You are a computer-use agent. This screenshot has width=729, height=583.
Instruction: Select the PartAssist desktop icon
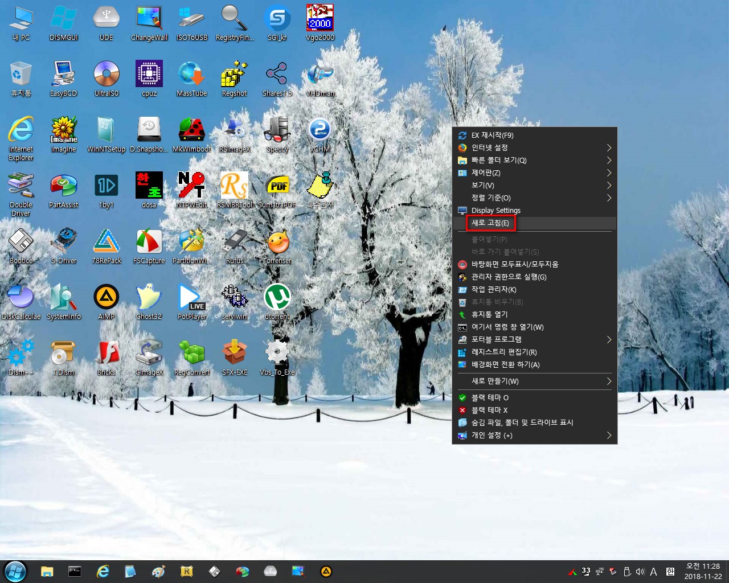pyautogui.click(x=64, y=190)
